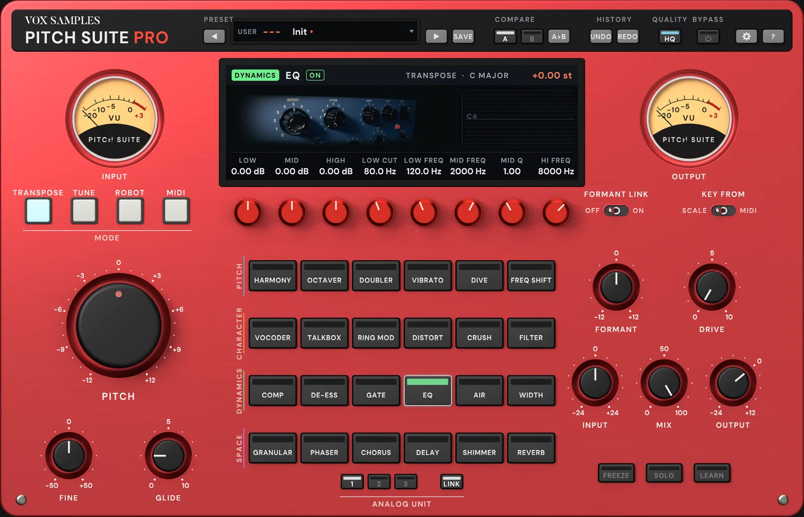The width and height of the screenshot is (804, 517).
Task: Click the right-side OUTPUT gain knob
Action: pyautogui.click(x=733, y=383)
